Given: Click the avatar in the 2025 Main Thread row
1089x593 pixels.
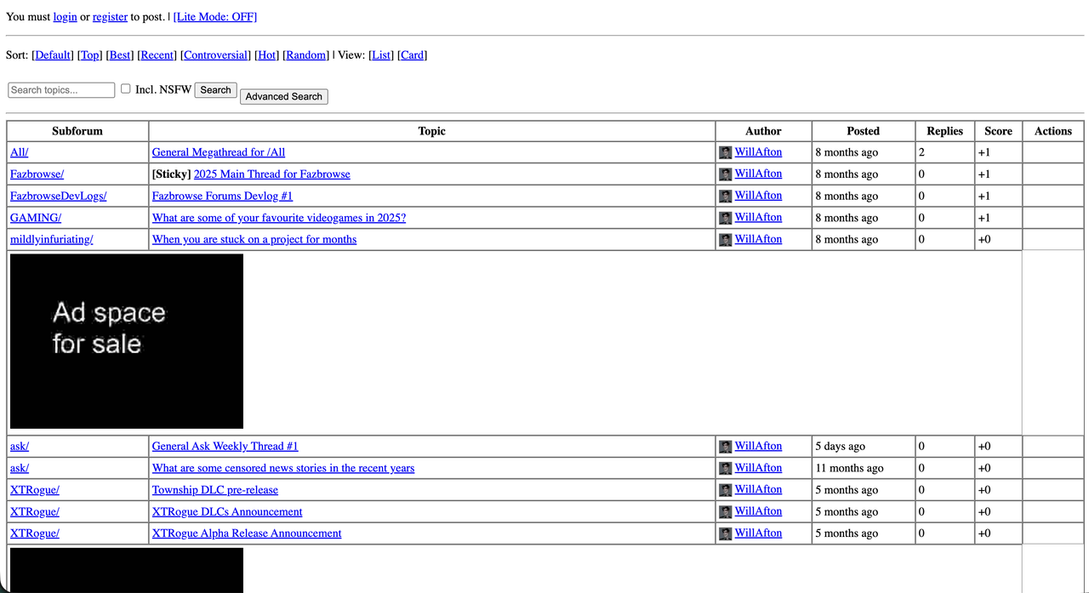Looking at the screenshot, I should coord(725,174).
